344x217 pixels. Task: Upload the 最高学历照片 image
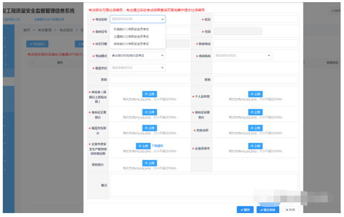[x=149, y=128]
